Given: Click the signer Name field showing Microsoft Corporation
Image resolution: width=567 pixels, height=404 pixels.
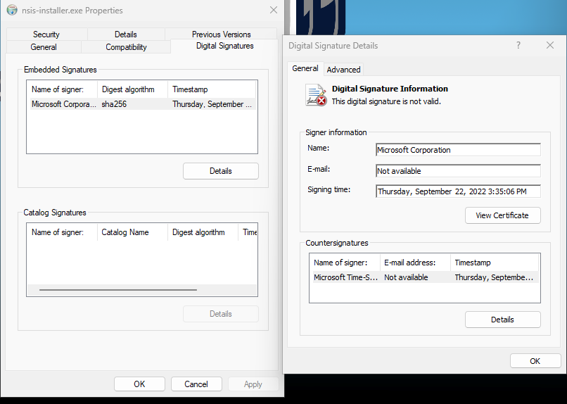Looking at the screenshot, I should pos(458,150).
